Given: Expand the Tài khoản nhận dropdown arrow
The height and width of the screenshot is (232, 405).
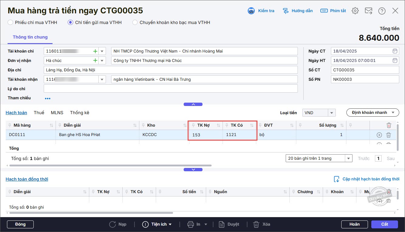Looking at the screenshot, I should (102, 80).
